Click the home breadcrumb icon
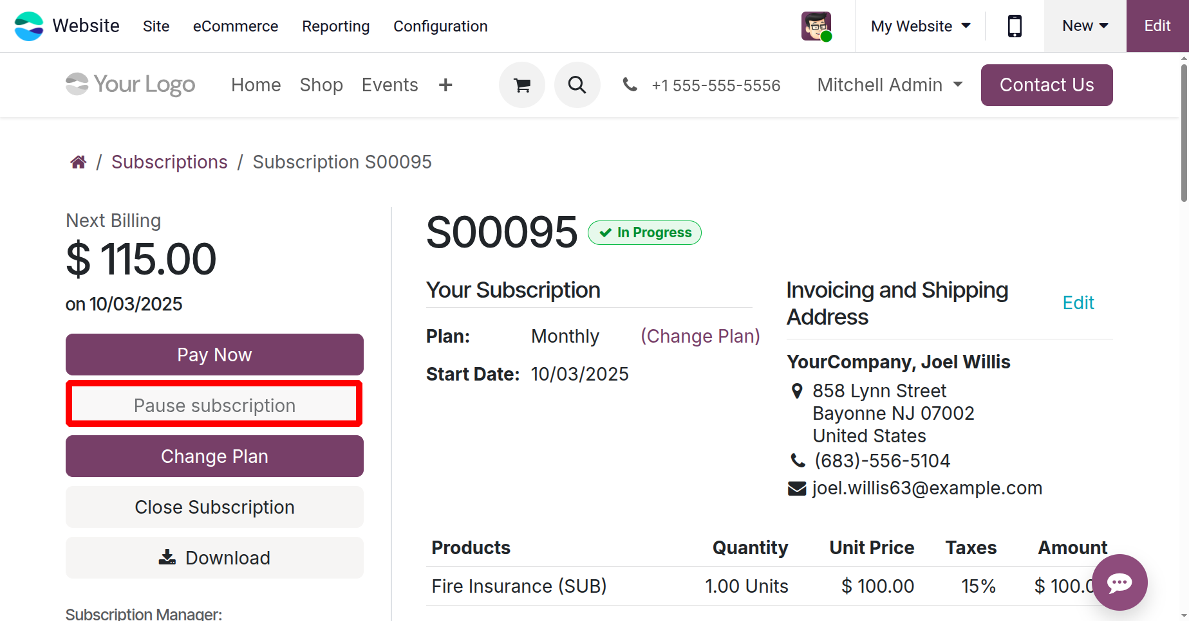1189x621 pixels. coord(79,162)
